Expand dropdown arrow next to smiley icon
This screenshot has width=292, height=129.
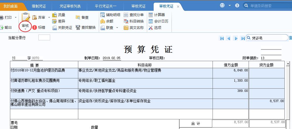point(230,6)
